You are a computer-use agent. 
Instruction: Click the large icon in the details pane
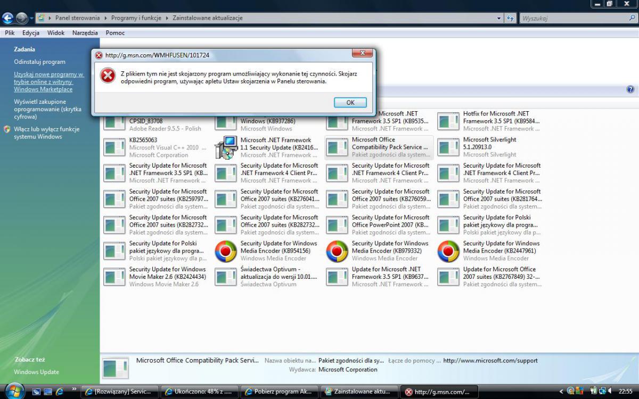tap(116, 369)
